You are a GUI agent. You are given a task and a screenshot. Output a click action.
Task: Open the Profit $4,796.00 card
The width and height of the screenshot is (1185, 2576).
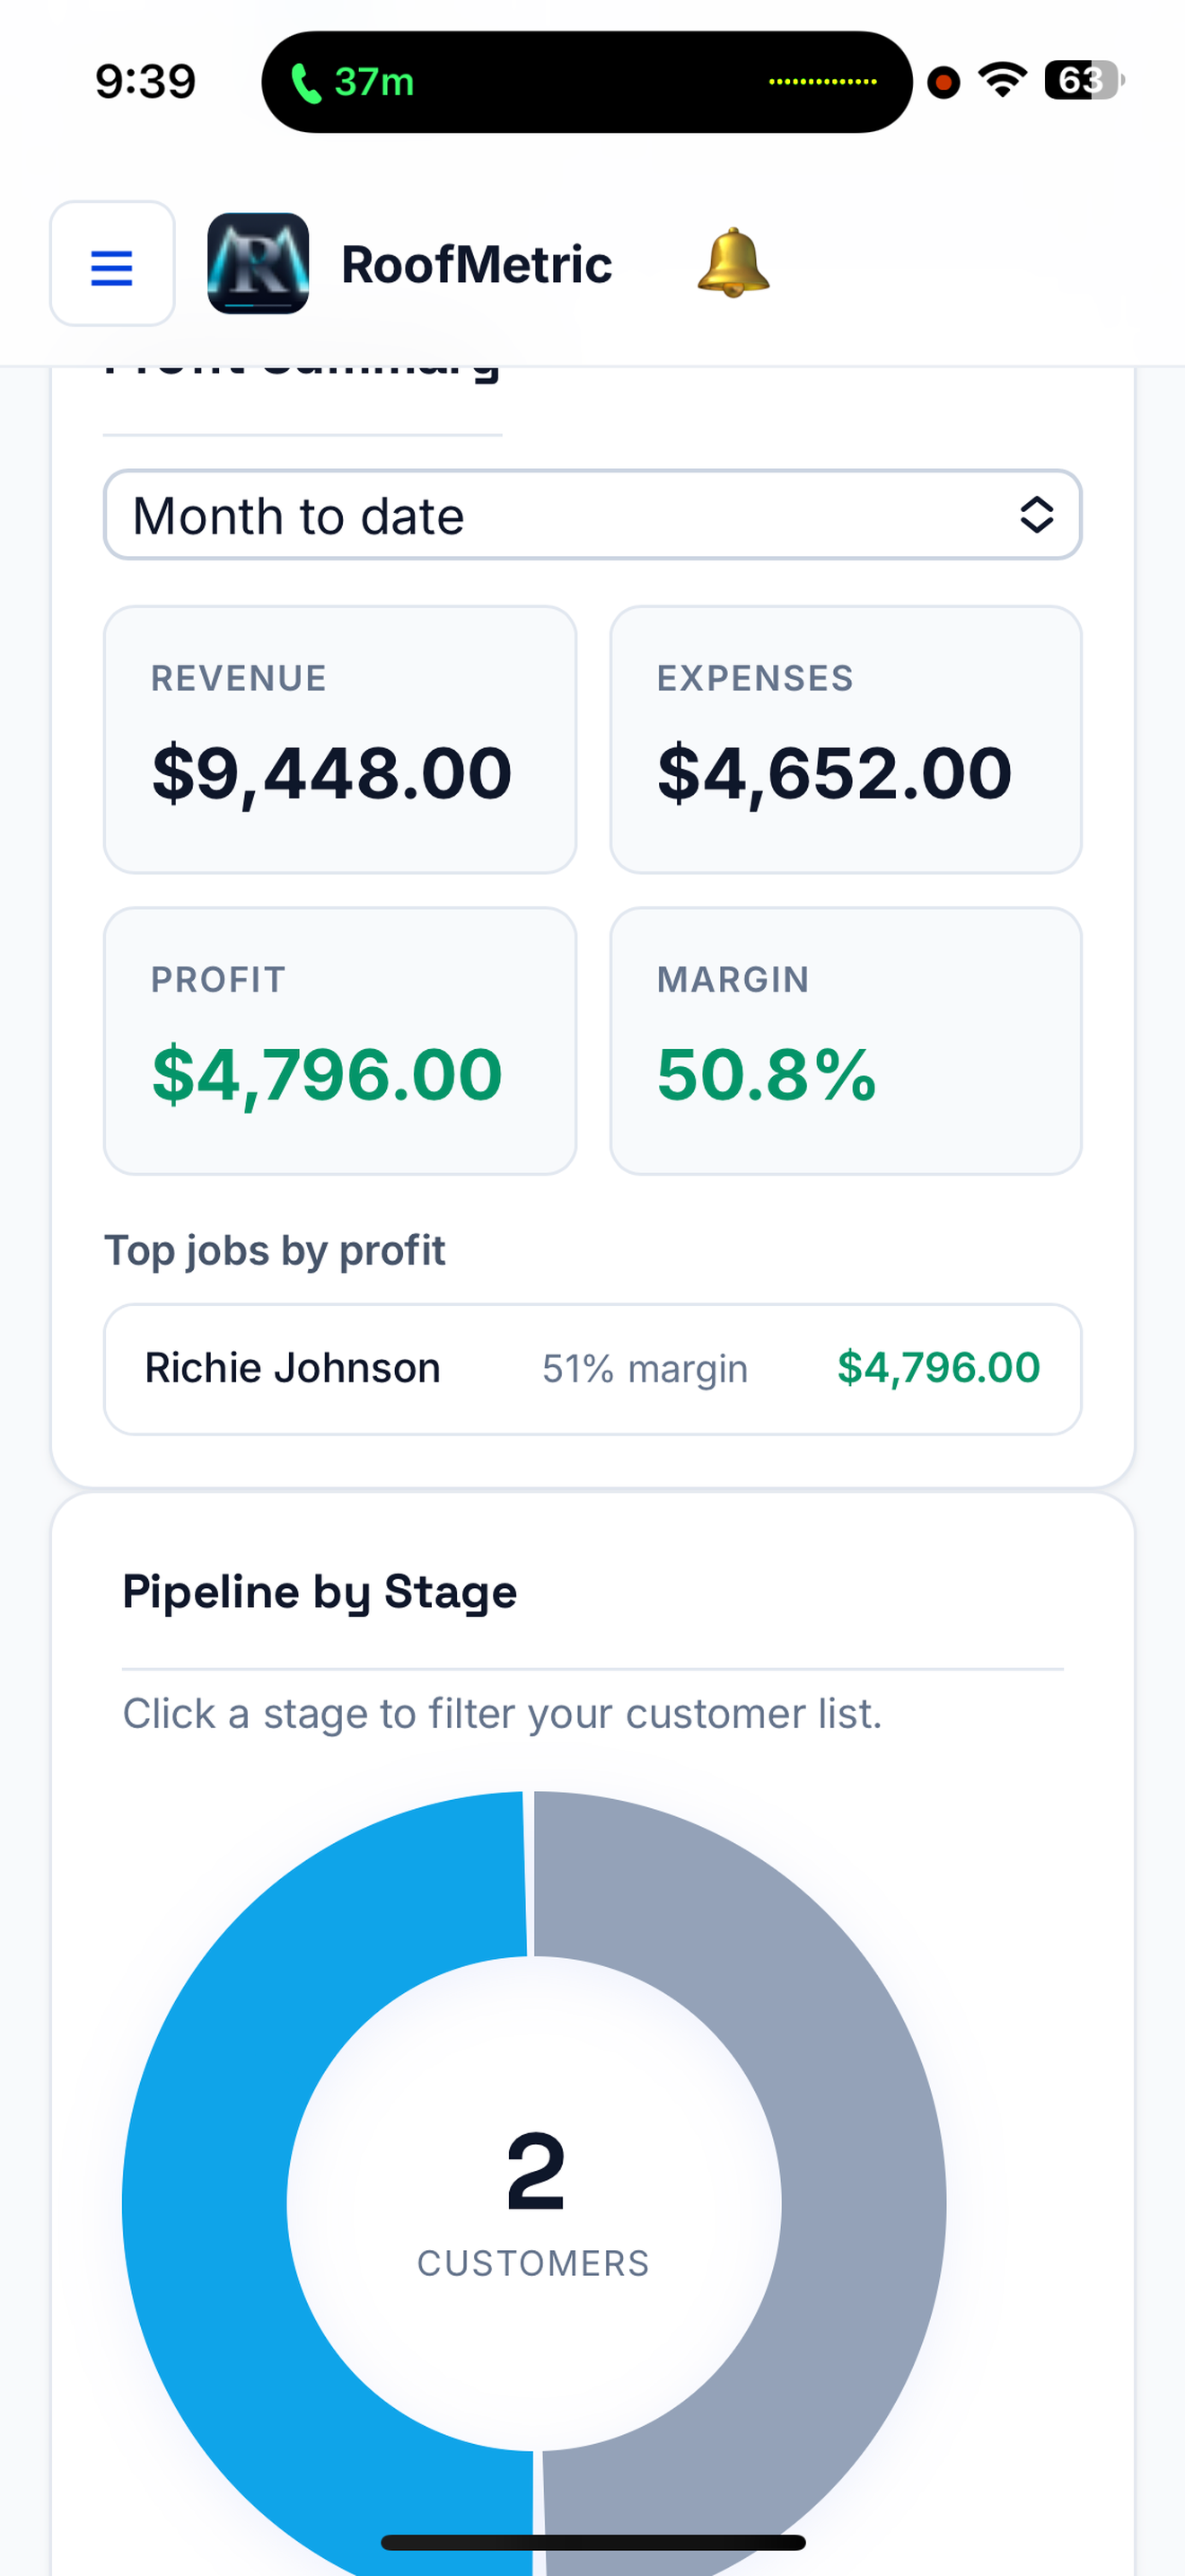[339, 1041]
